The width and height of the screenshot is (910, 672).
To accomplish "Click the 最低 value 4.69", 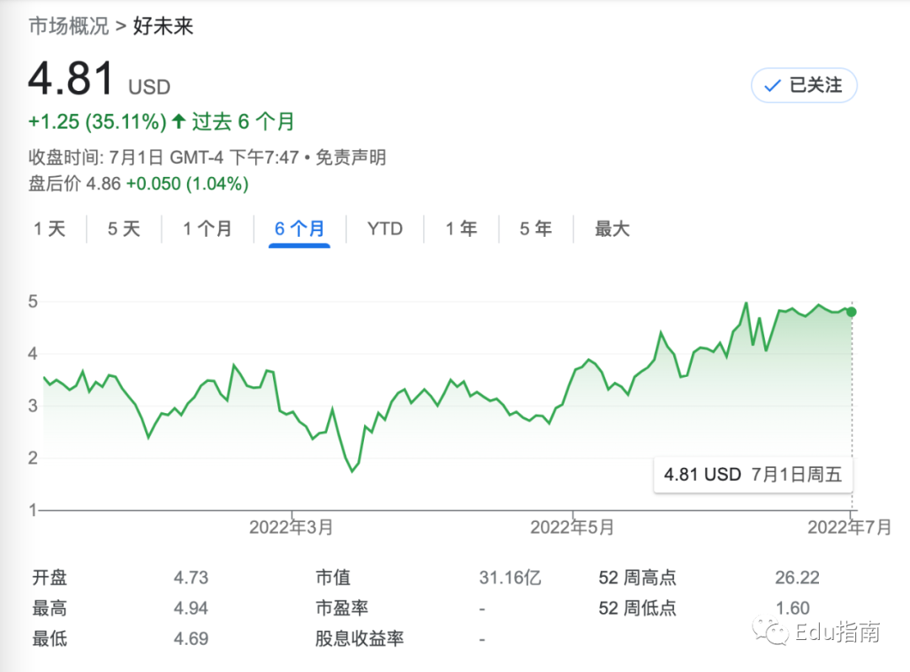I will click(x=191, y=639).
